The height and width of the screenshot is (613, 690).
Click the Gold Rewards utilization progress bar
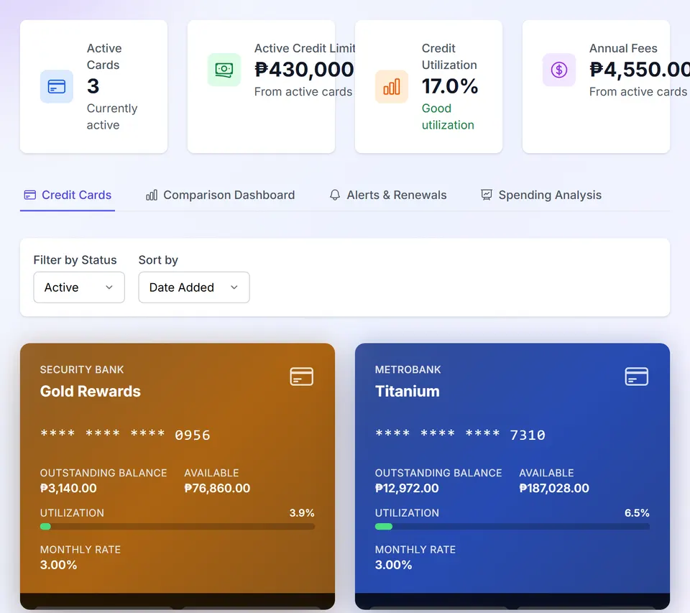[x=178, y=526]
